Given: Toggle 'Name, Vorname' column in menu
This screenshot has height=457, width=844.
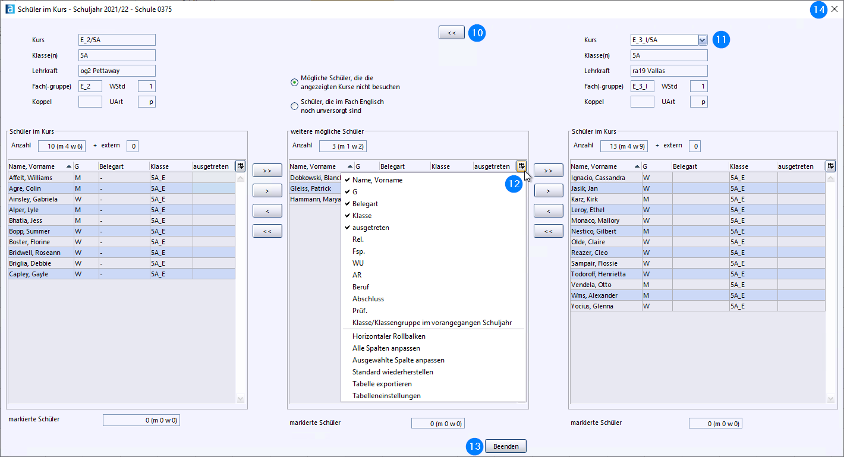Looking at the screenshot, I should tap(433, 180).
